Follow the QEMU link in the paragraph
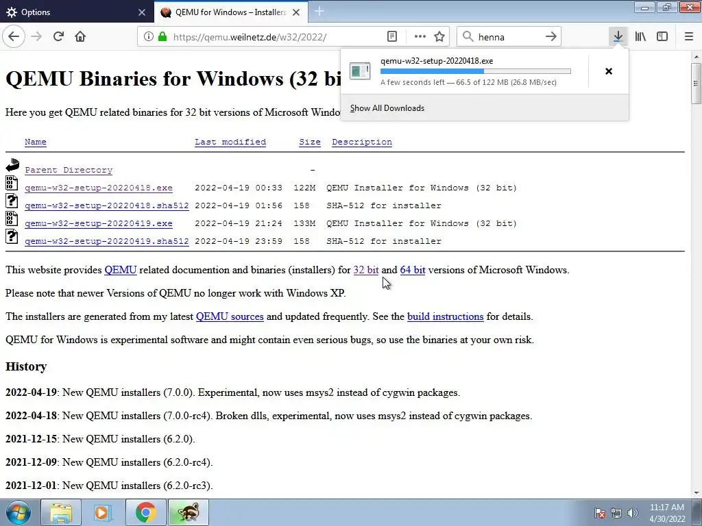The height and width of the screenshot is (526, 702). click(x=121, y=270)
